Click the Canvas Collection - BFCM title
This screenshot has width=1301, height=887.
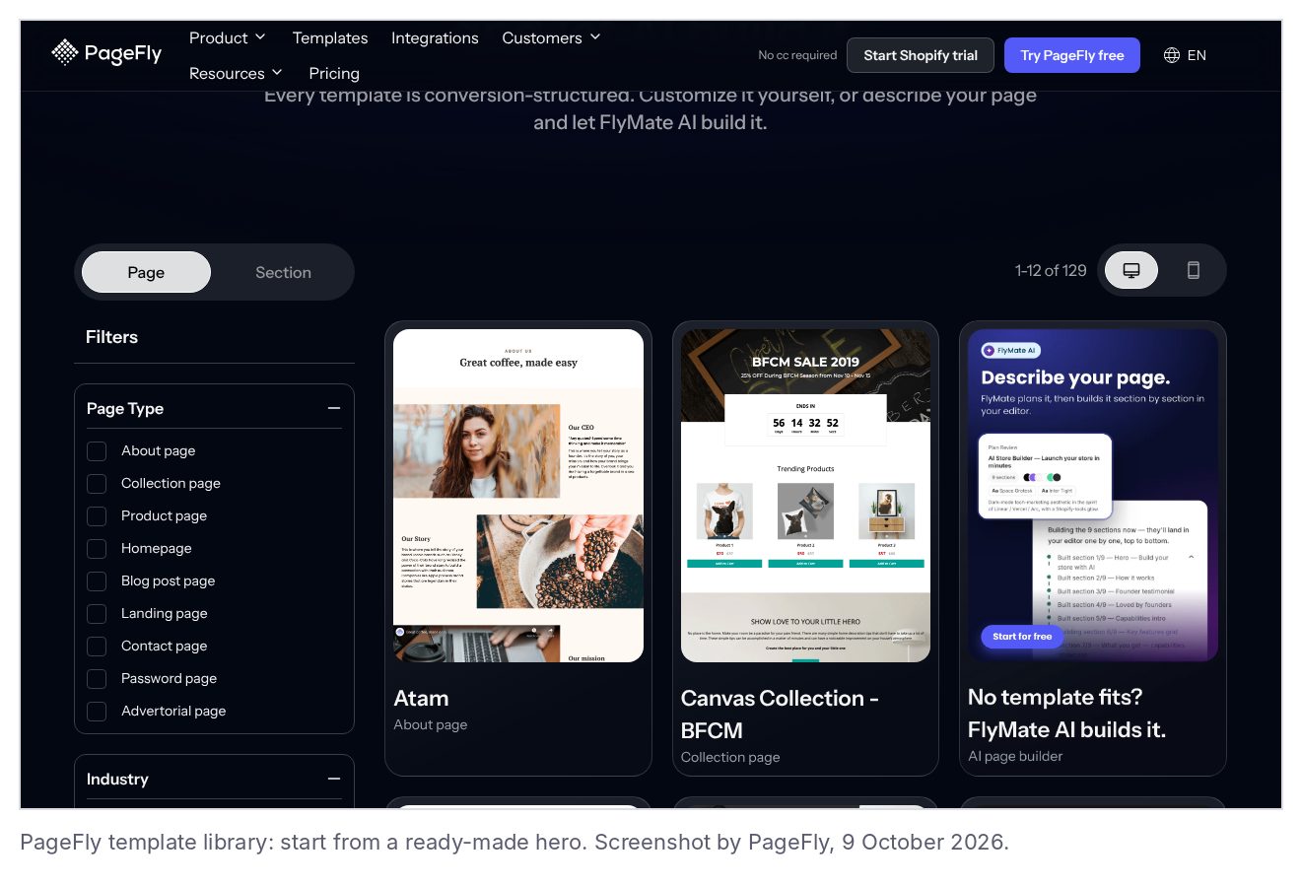coord(780,715)
